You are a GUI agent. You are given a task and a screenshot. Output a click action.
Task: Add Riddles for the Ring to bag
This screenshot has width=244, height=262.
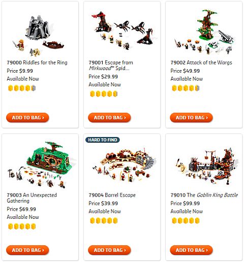(x=27, y=117)
